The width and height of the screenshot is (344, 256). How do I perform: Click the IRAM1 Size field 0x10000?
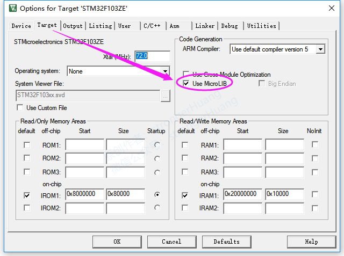[284, 194]
